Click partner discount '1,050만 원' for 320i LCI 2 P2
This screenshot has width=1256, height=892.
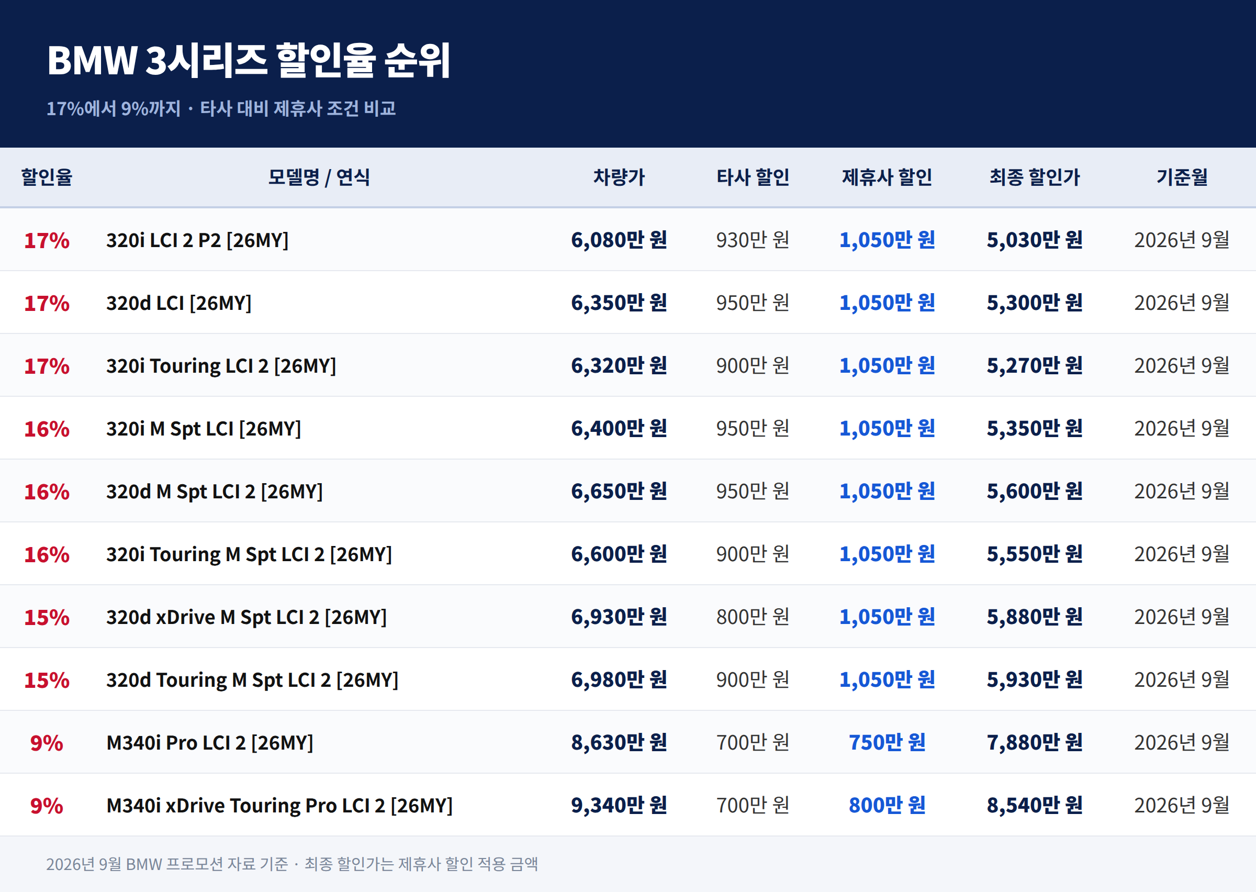(887, 240)
